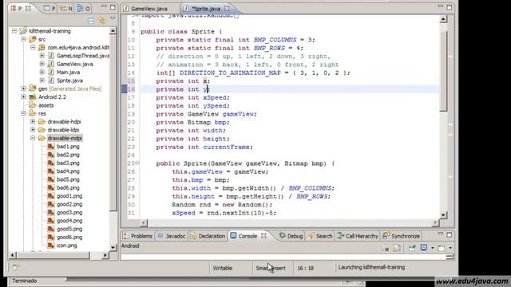511x287 pixels.
Task: Clear Console toolbar icon
Action: click(386, 249)
